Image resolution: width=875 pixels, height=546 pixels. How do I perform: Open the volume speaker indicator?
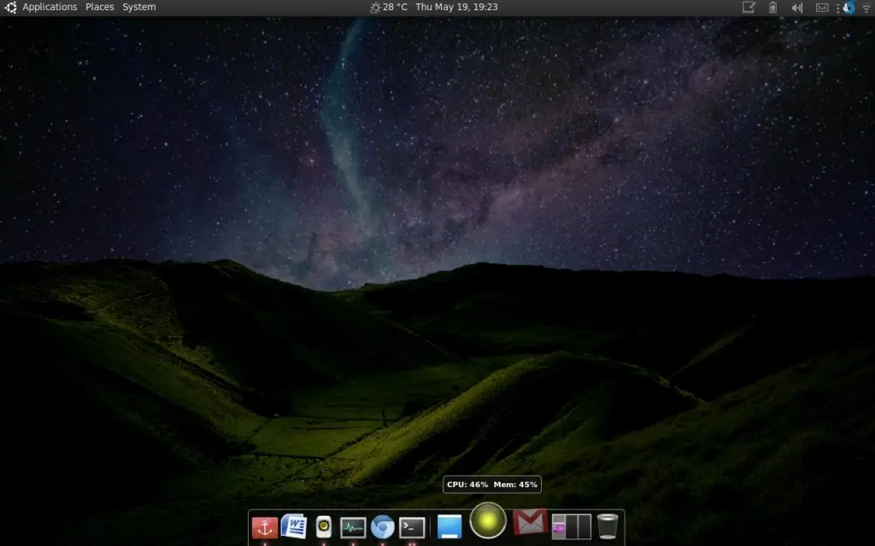point(797,7)
